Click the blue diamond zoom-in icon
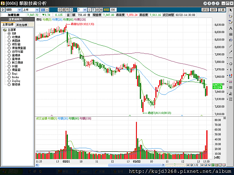Image resolution: width=234 pixels, height=175 pixels. pyautogui.click(x=191, y=165)
